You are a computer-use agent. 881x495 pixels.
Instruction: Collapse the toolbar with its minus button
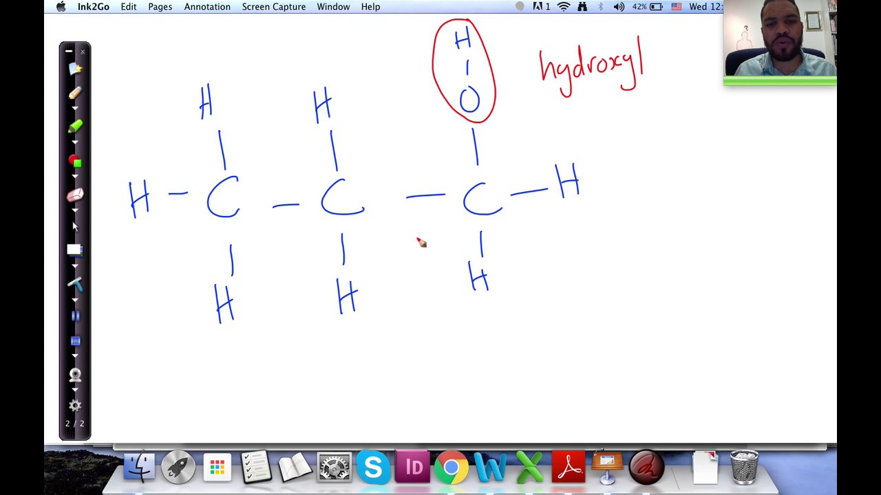(68, 51)
